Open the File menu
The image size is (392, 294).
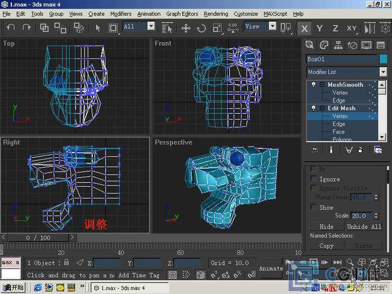click(x=7, y=14)
